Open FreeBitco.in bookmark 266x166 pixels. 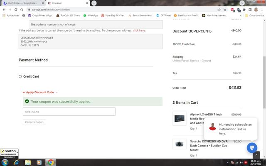pos(187,15)
